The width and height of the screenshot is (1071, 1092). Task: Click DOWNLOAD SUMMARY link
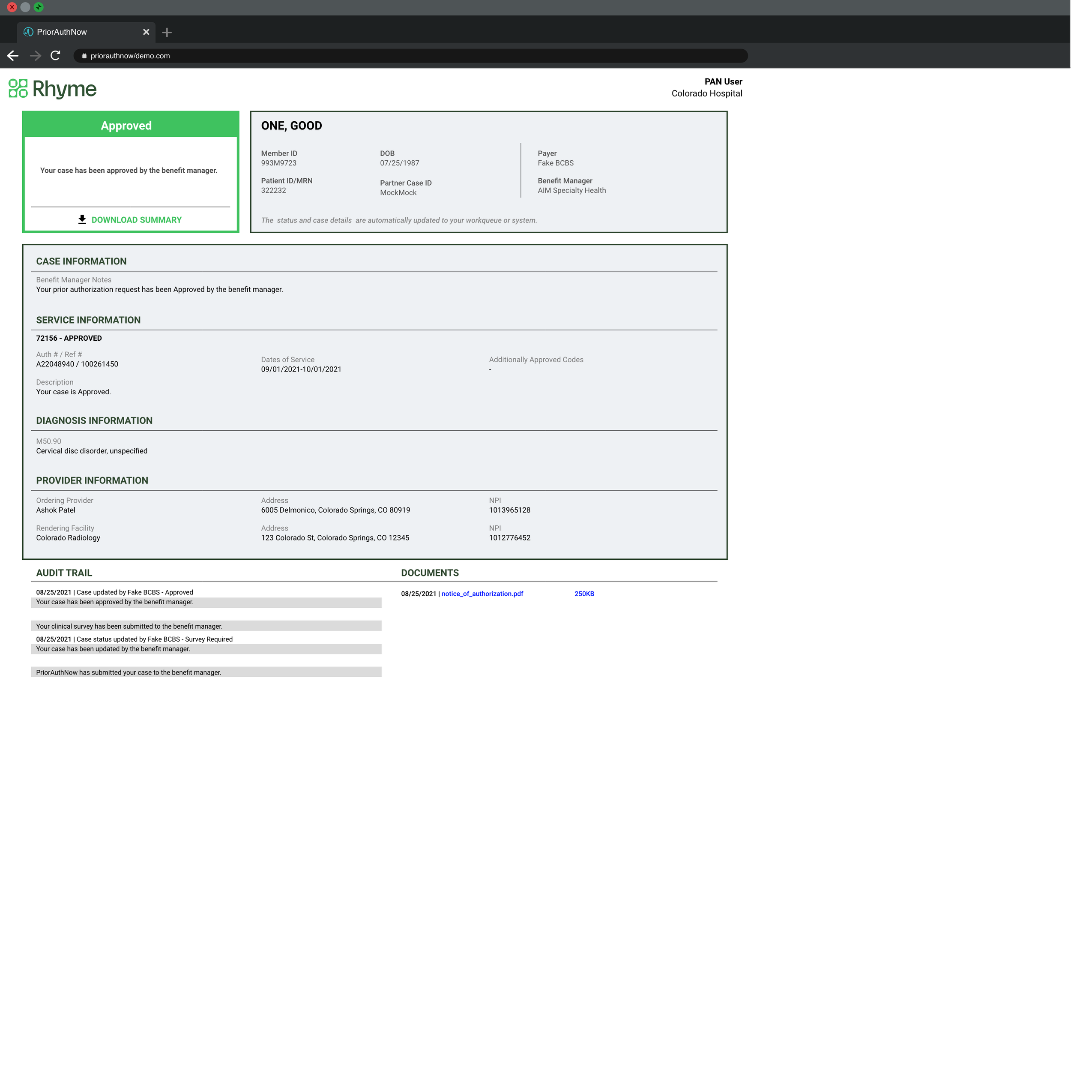(136, 220)
